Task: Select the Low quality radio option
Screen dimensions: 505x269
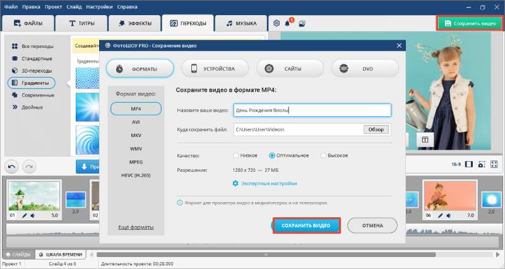Action: point(235,155)
